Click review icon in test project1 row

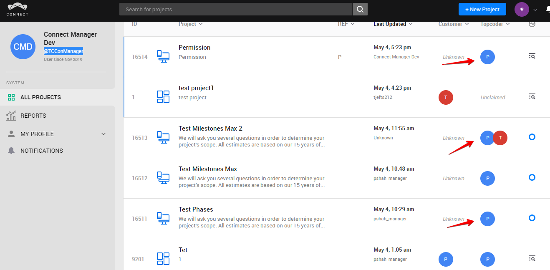coord(532,96)
